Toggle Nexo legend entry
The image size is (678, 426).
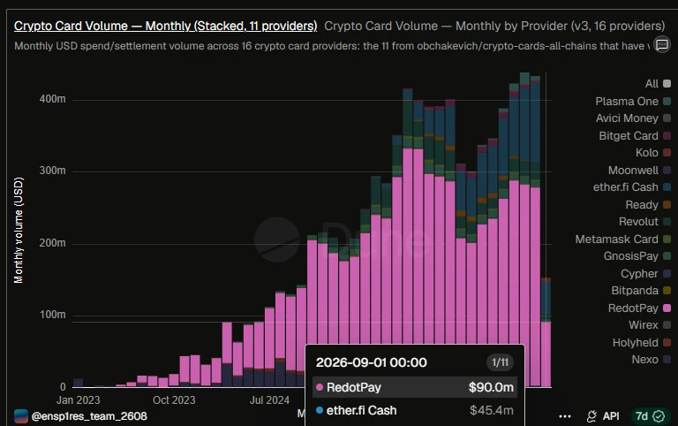[x=651, y=360]
